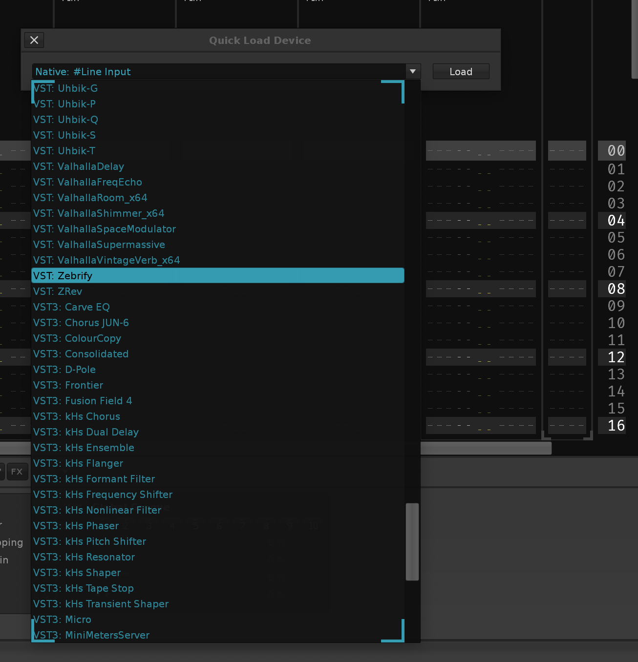Pick VST3: kHs Flanger
Image resolution: width=638 pixels, height=662 pixels.
(78, 463)
